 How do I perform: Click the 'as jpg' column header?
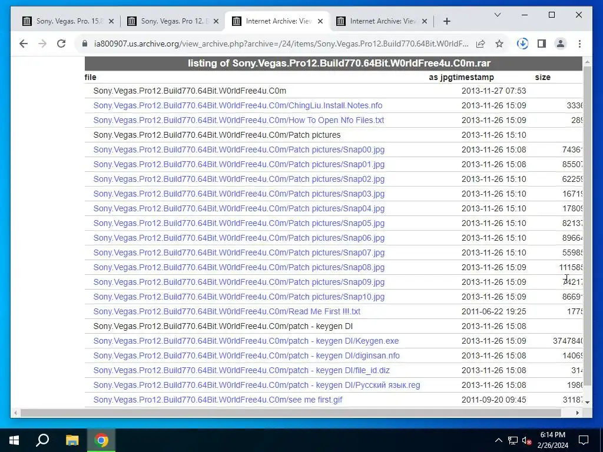pyautogui.click(x=439, y=77)
